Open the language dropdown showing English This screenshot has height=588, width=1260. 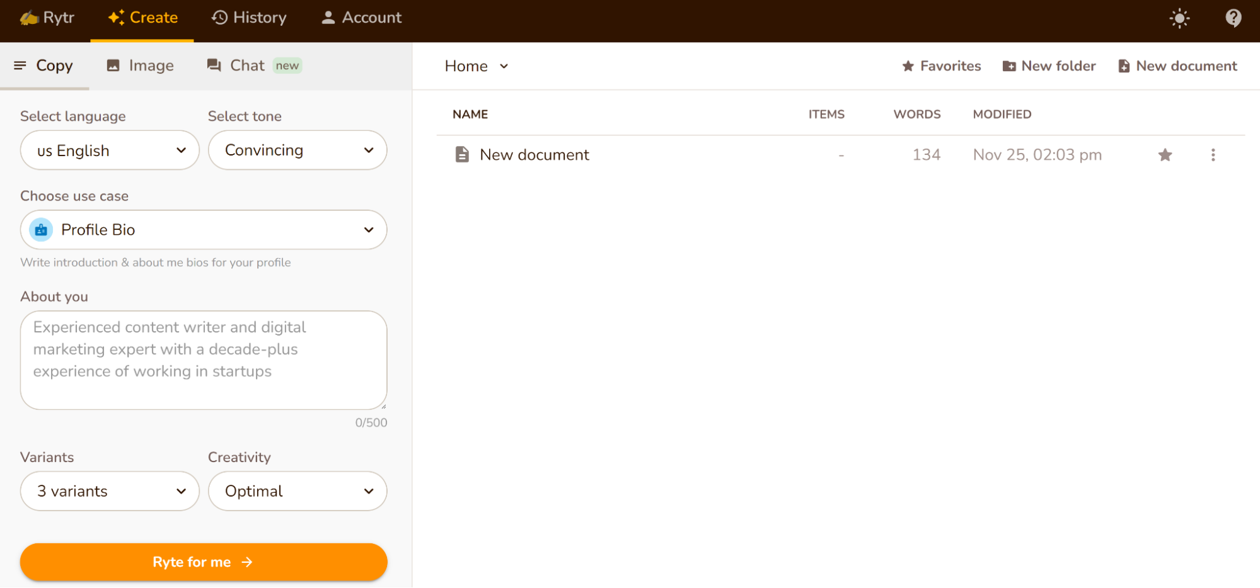110,150
